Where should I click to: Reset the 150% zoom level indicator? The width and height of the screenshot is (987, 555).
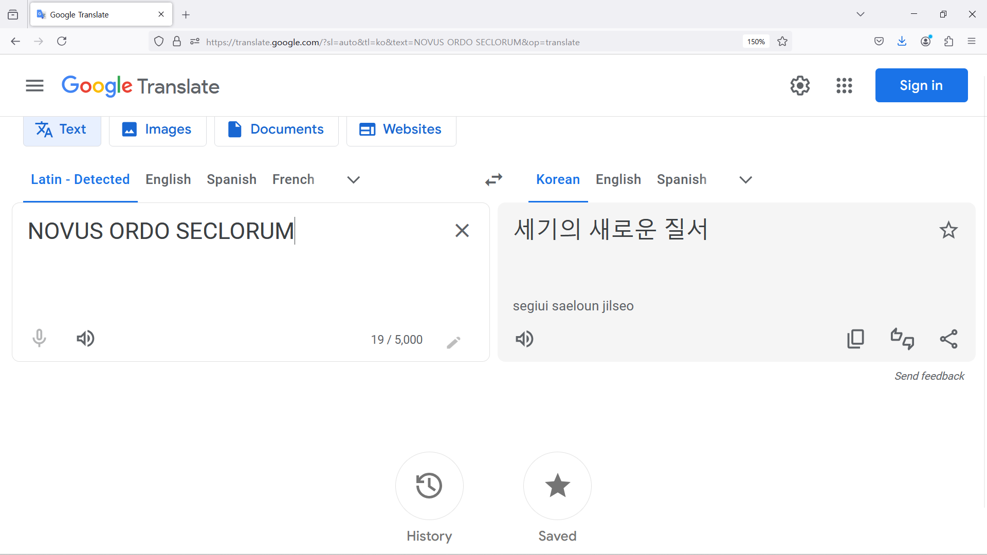pos(756,42)
